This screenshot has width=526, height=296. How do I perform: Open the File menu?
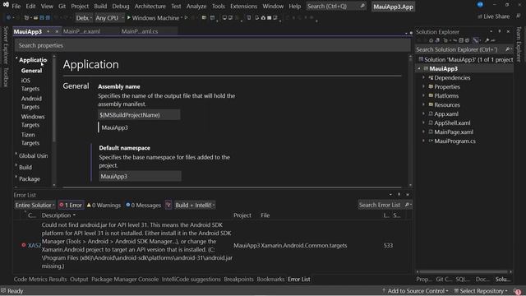pos(16,6)
